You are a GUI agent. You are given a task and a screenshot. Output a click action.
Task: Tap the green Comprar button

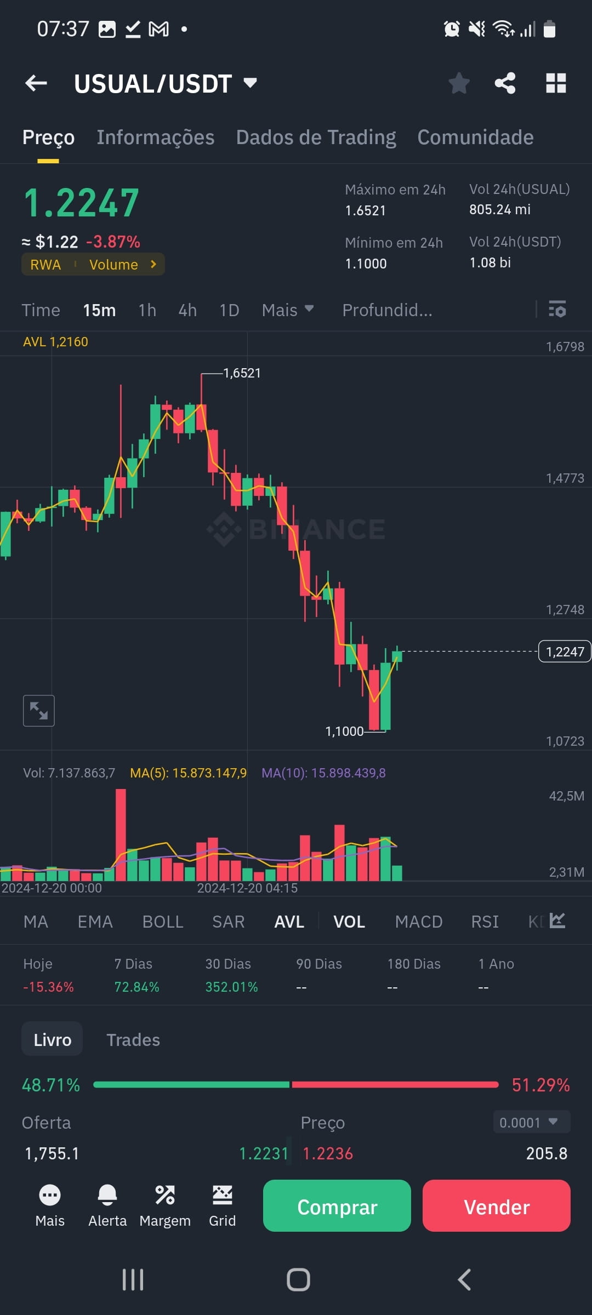(337, 1206)
